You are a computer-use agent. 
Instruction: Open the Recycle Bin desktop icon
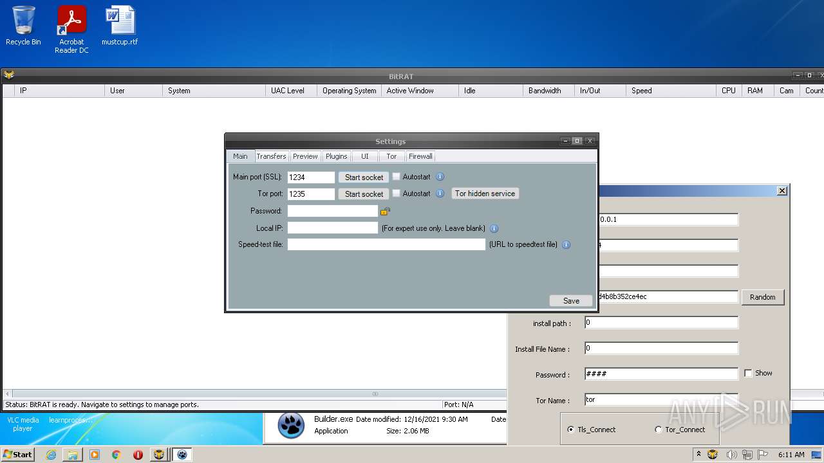point(23,26)
